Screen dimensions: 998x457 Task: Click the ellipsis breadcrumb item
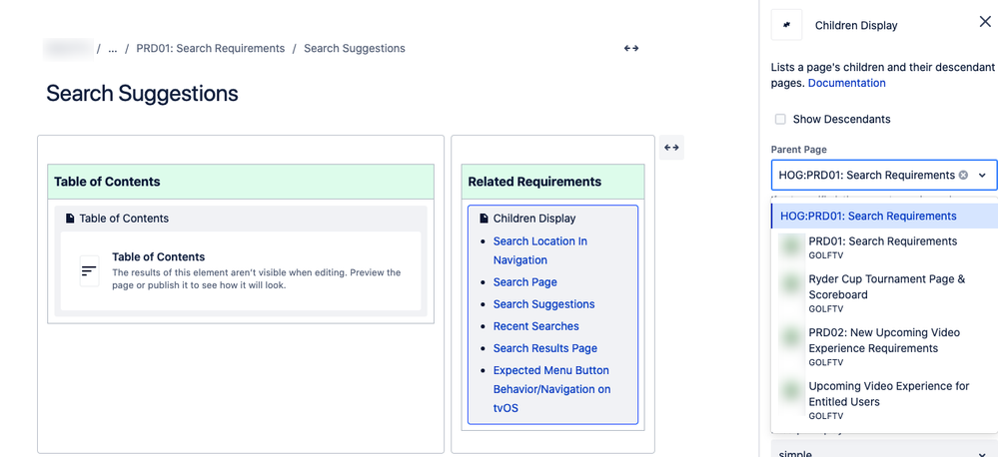point(113,48)
